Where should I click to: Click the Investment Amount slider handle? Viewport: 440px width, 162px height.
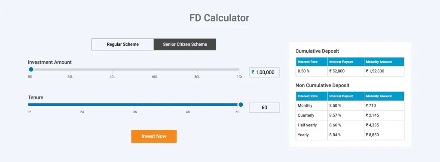click(x=31, y=69)
